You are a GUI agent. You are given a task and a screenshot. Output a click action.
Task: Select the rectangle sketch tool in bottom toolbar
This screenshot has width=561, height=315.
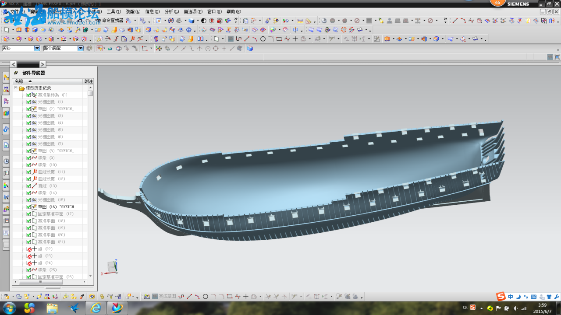[x=229, y=297]
